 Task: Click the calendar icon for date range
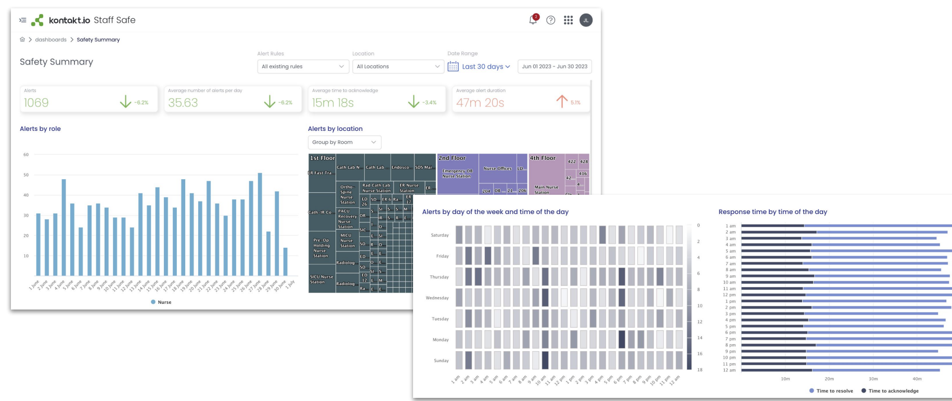[x=453, y=66]
